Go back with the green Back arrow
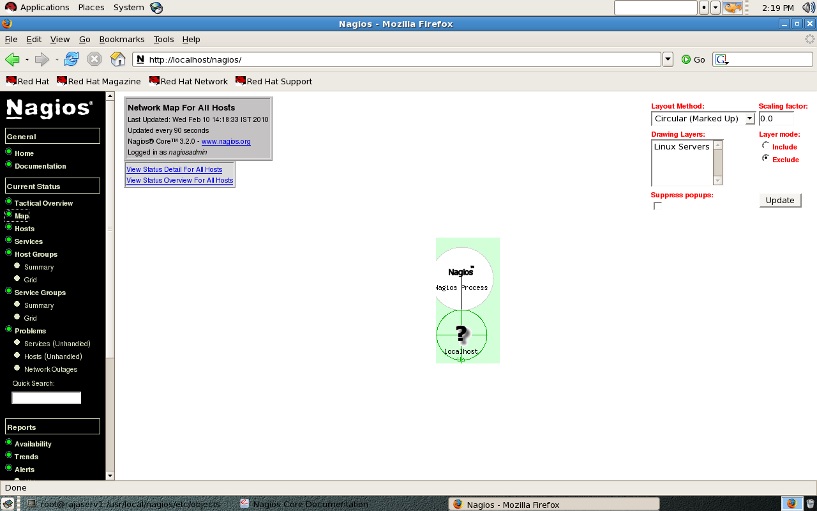The height and width of the screenshot is (511, 817). (x=11, y=59)
